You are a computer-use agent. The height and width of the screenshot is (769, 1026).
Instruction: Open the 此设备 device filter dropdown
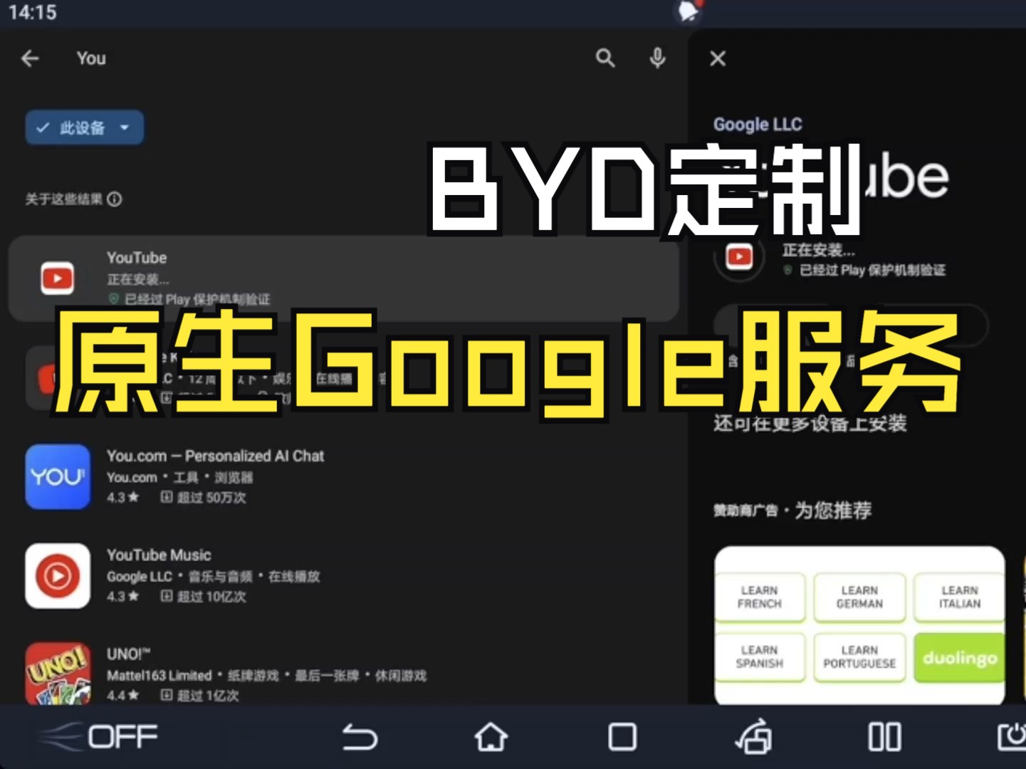(x=85, y=128)
